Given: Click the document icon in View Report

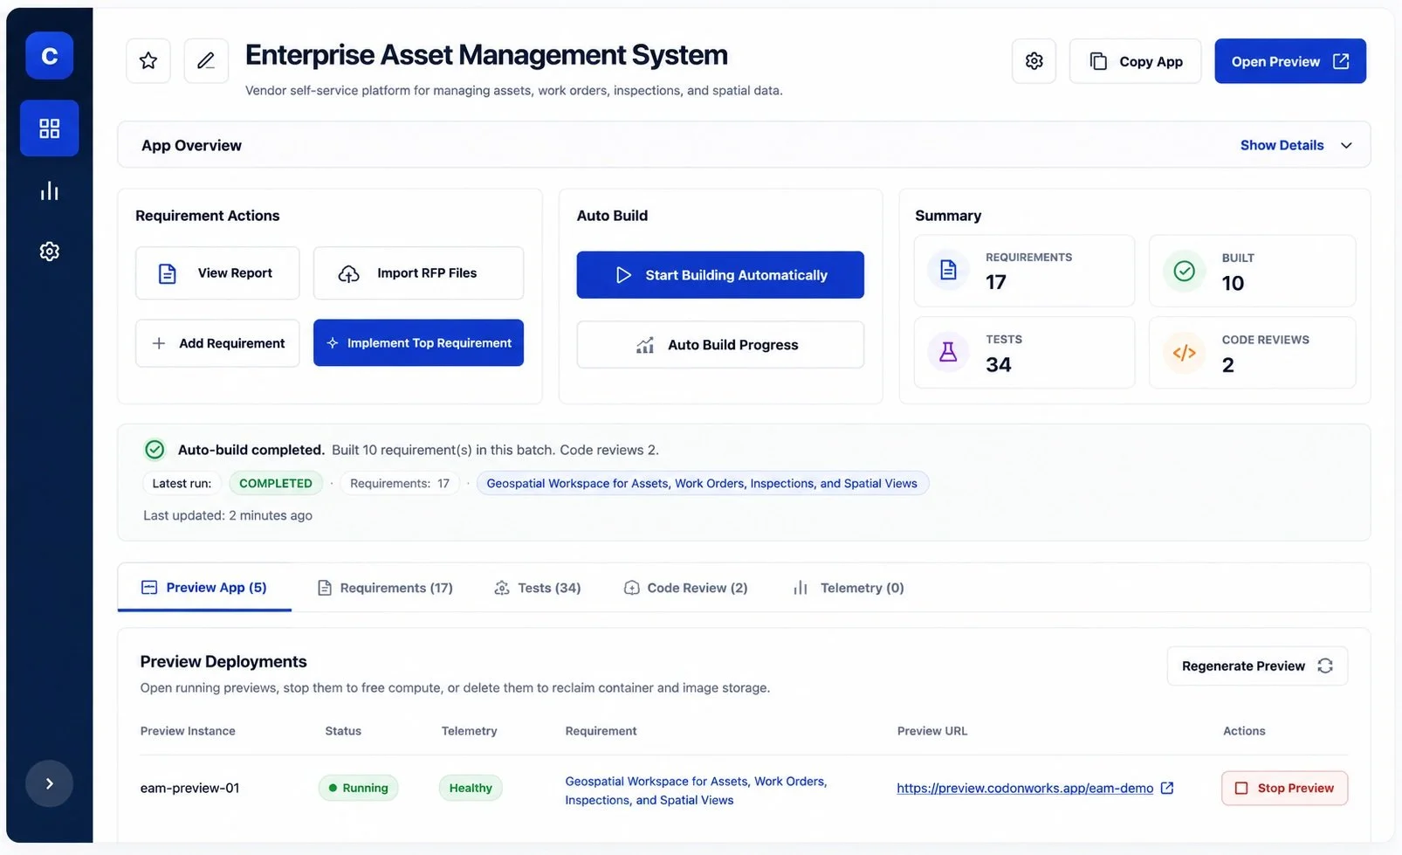Looking at the screenshot, I should 168,273.
